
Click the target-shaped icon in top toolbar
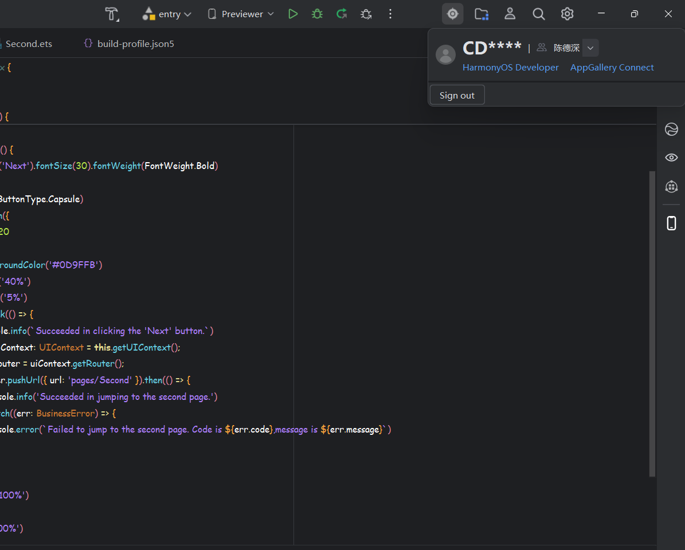pyautogui.click(x=453, y=14)
